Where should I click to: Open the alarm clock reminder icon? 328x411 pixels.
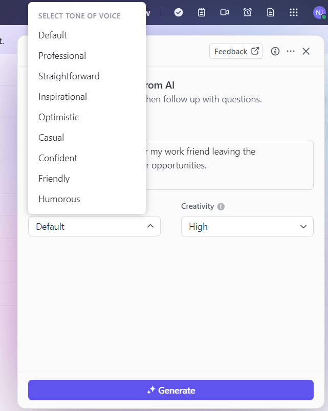[247, 12]
